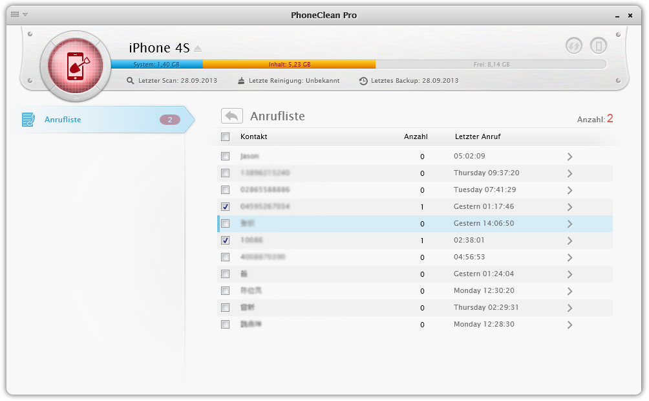The height and width of the screenshot is (401, 649).
Task: Click the orange Inhalt storage segment
Action: coord(290,65)
